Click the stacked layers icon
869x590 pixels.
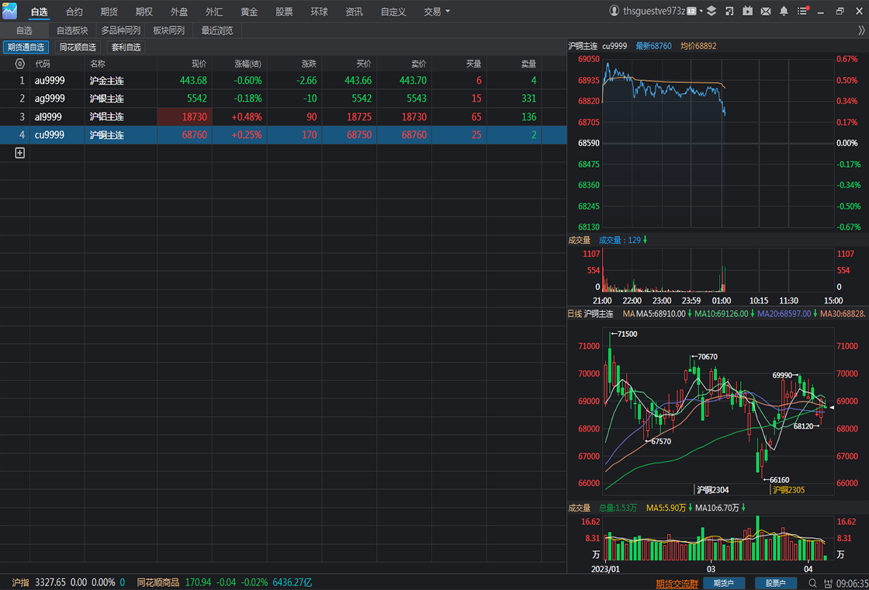711,11
